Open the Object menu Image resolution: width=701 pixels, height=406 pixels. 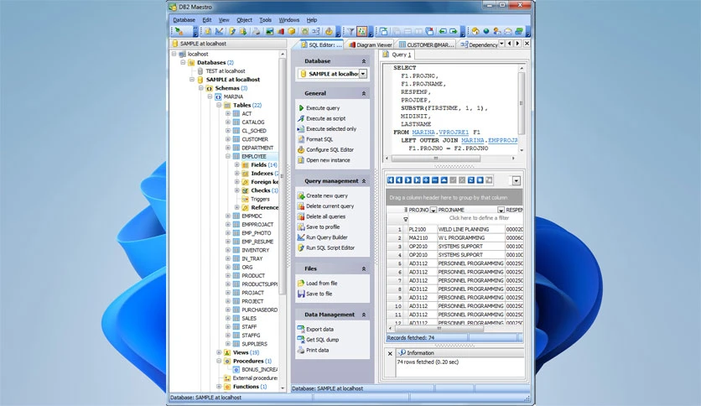(244, 20)
